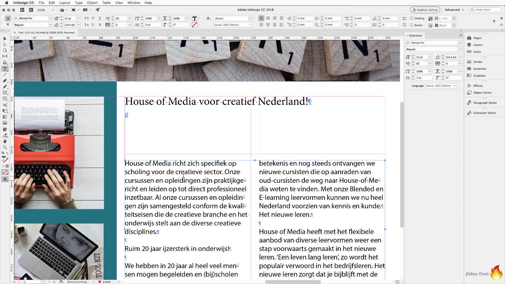This screenshot has height=284, width=505.
Task: Open font family dropdown in control bar
Action: 50,18
